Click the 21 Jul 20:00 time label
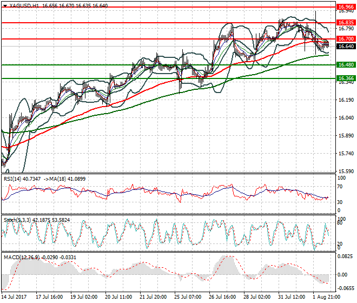 153,297
